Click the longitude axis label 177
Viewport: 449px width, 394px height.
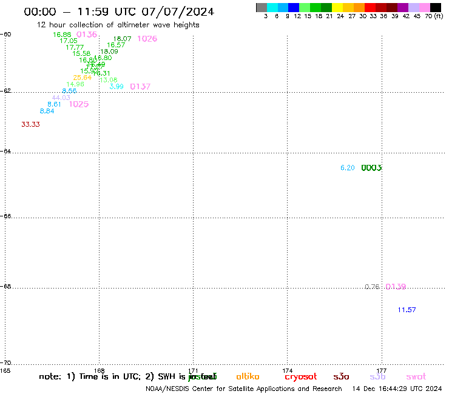[382, 371]
